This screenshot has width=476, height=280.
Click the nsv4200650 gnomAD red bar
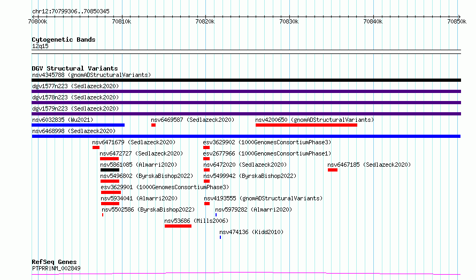pyautogui.click(x=306, y=125)
